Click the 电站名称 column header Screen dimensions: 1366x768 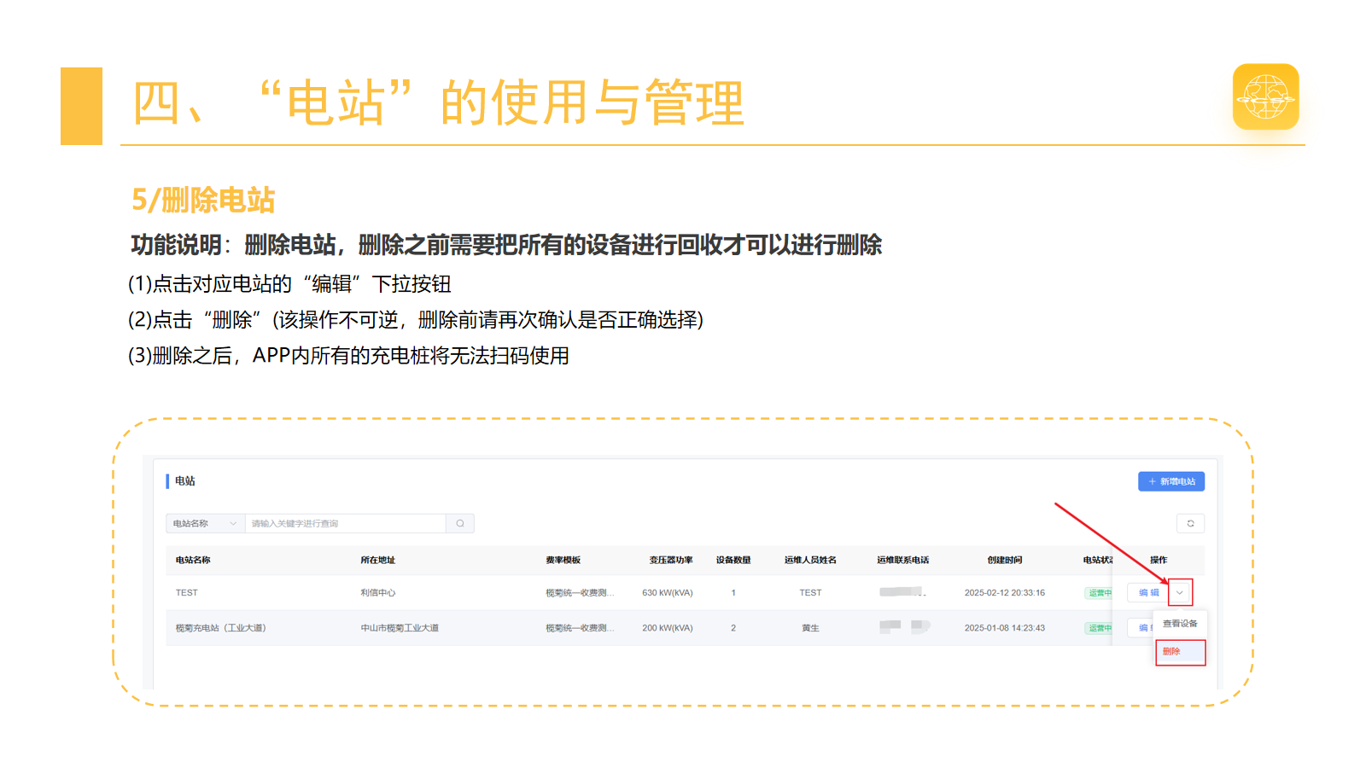tap(193, 560)
